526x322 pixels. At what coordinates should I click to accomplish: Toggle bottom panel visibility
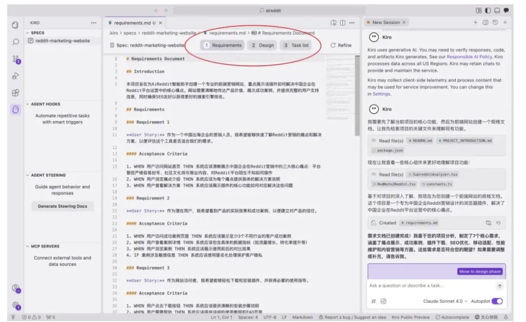pos(497,11)
